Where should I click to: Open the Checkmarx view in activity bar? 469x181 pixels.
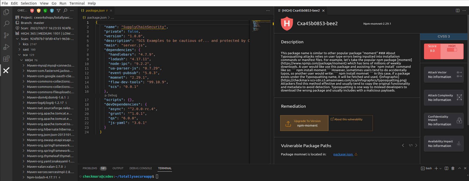click(6, 70)
